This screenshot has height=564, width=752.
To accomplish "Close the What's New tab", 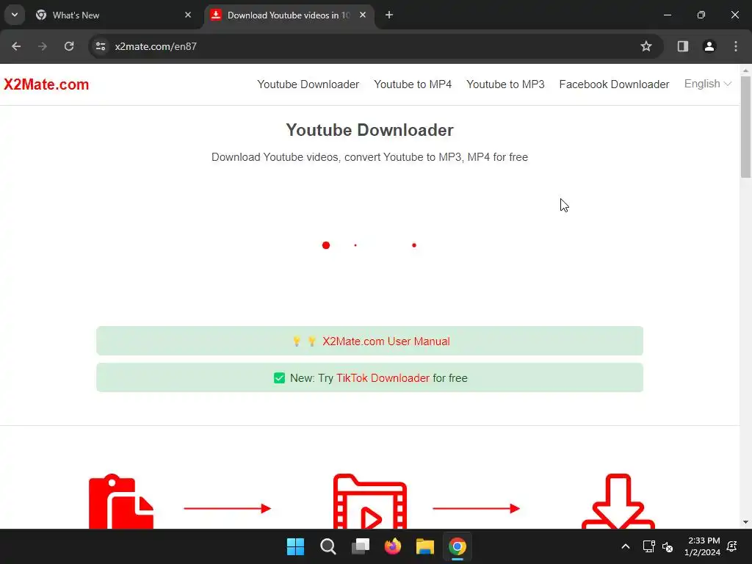I will 188,15.
